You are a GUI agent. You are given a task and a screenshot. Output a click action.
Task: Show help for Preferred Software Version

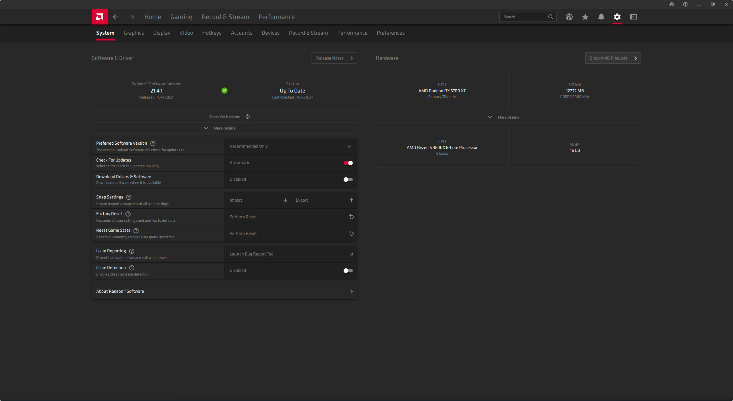153,144
